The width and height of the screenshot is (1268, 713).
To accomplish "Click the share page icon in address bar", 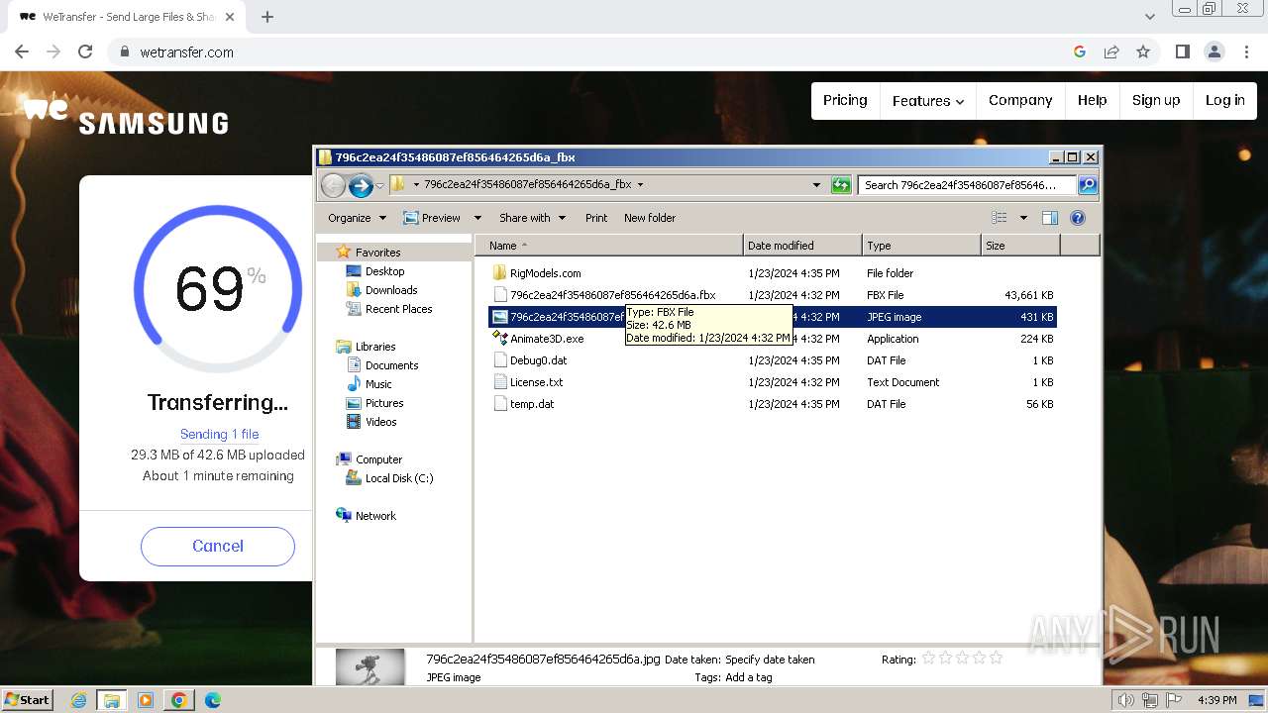I will pyautogui.click(x=1111, y=51).
